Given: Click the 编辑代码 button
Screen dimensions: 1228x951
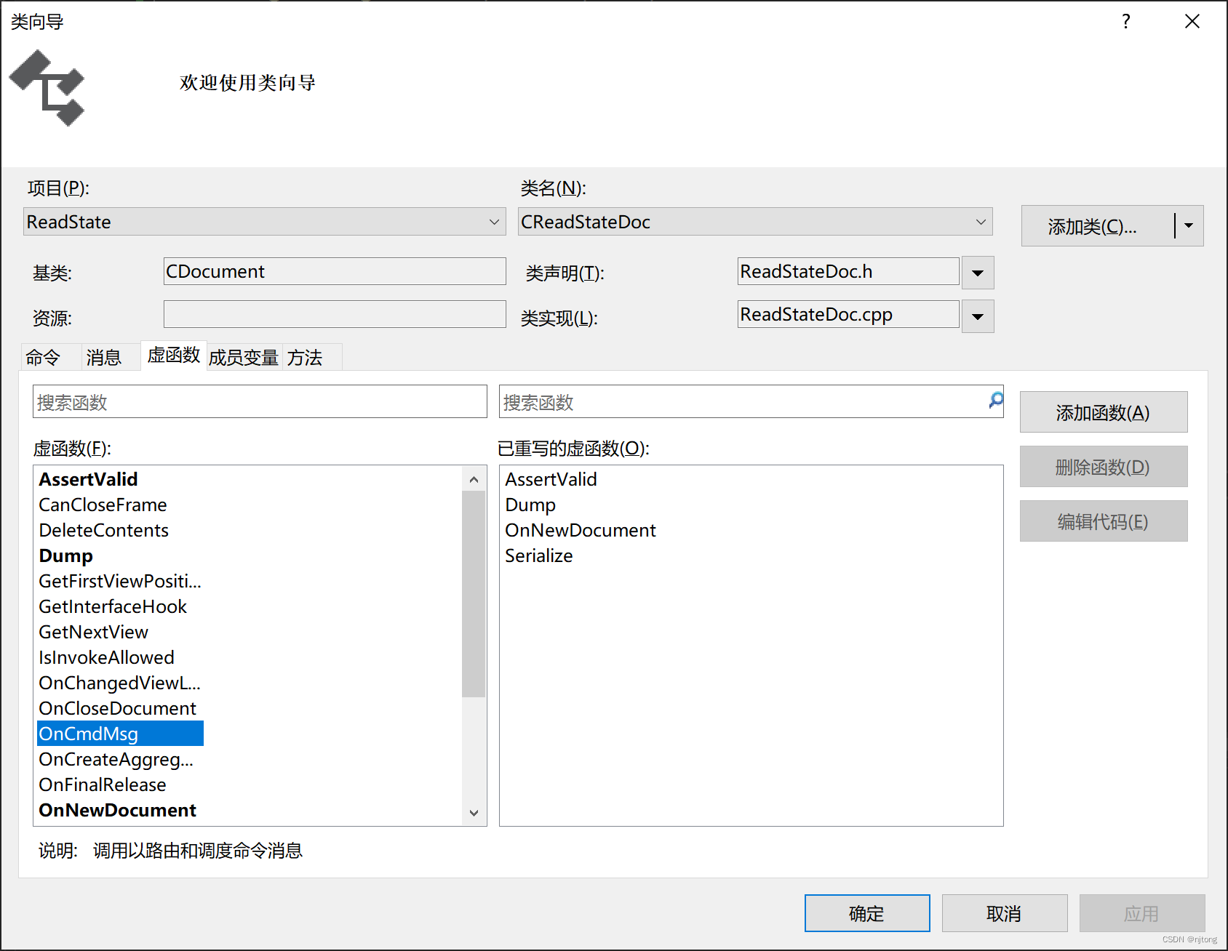Looking at the screenshot, I should pos(1103,521).
